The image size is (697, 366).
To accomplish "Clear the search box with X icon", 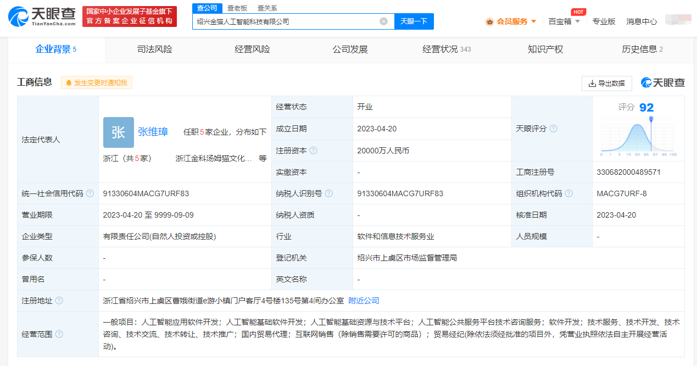I will click(x=383, y=21).
